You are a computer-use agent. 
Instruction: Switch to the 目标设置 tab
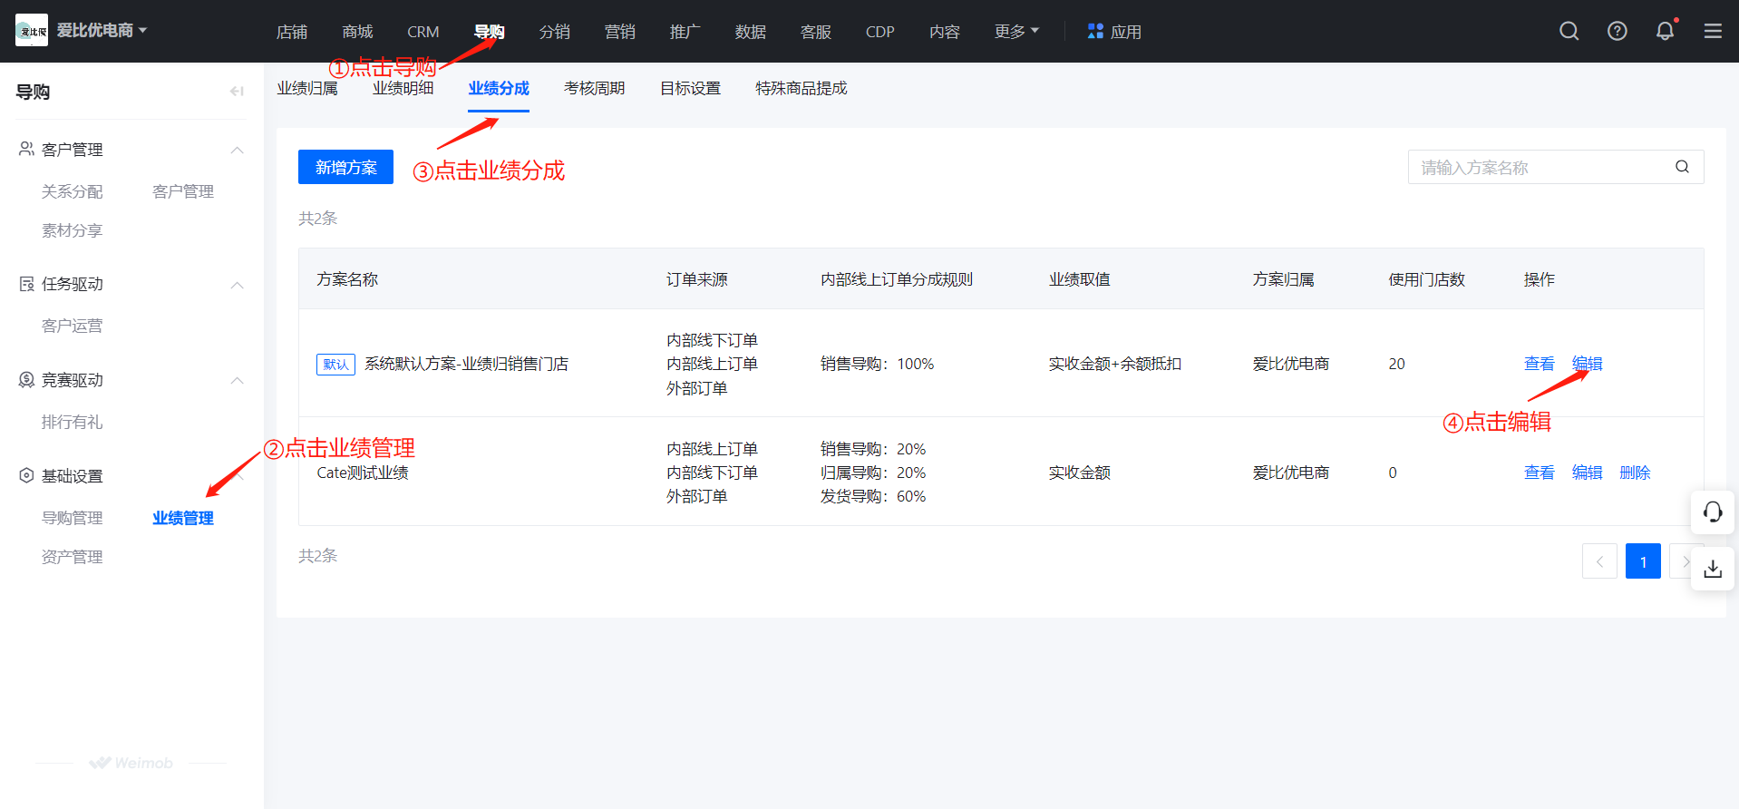click(690, 88)
